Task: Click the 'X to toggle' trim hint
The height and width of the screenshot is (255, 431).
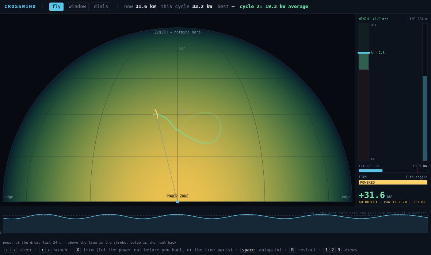Action: [416, 177]
